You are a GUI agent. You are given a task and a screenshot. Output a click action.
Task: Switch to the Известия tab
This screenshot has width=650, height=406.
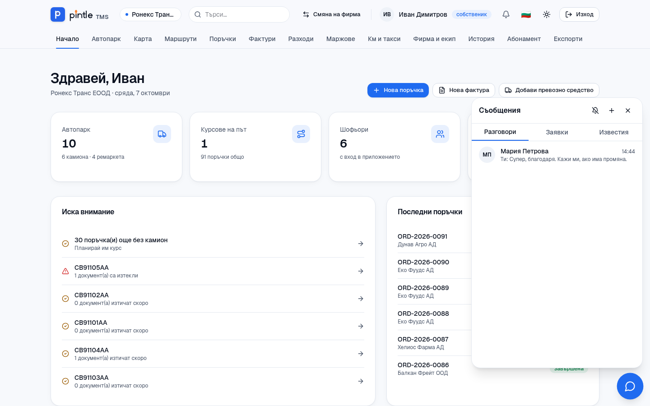[614, 132]
